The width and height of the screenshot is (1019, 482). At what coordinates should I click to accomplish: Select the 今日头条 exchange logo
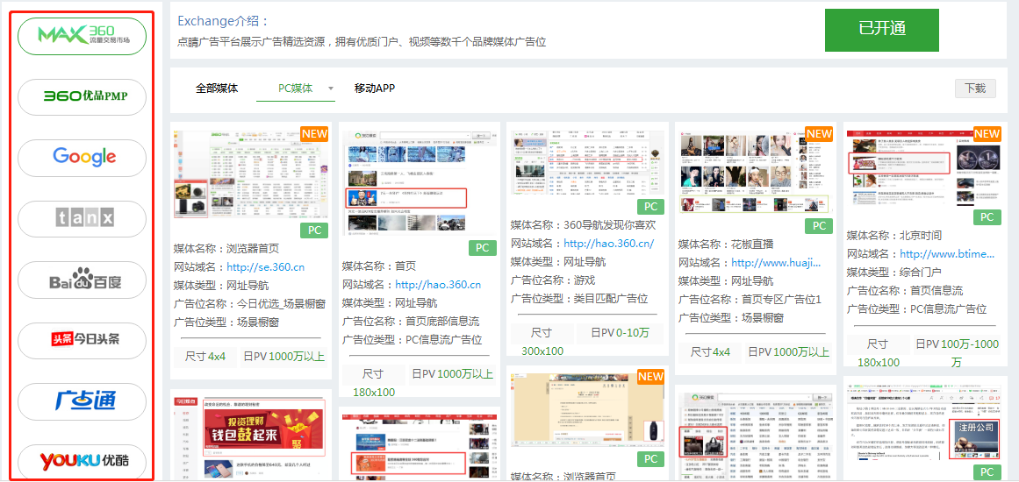tap(83, 340)
